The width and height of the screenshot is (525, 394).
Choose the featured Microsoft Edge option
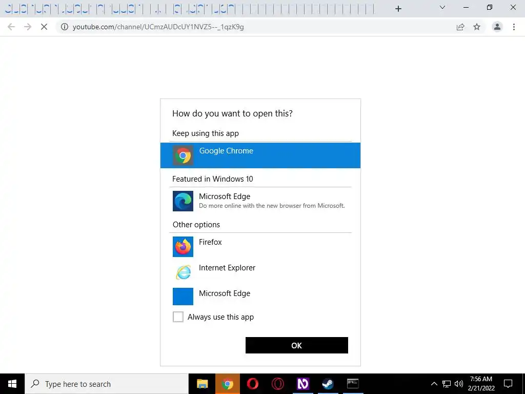260,201
